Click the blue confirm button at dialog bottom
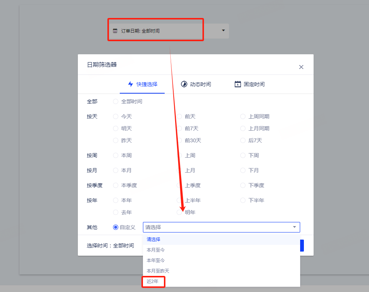 (302, 246)
